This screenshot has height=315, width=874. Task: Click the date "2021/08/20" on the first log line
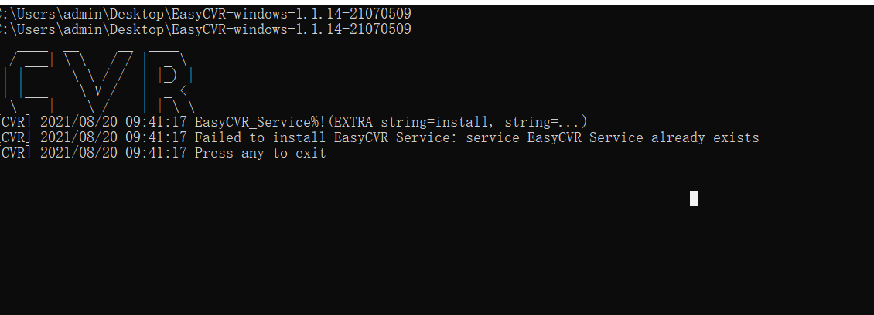[78, 122]
